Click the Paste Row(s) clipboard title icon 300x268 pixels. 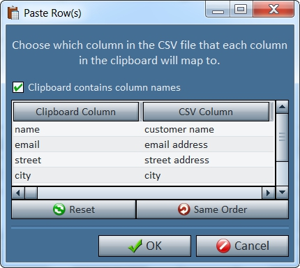click(x=13, y=13)
